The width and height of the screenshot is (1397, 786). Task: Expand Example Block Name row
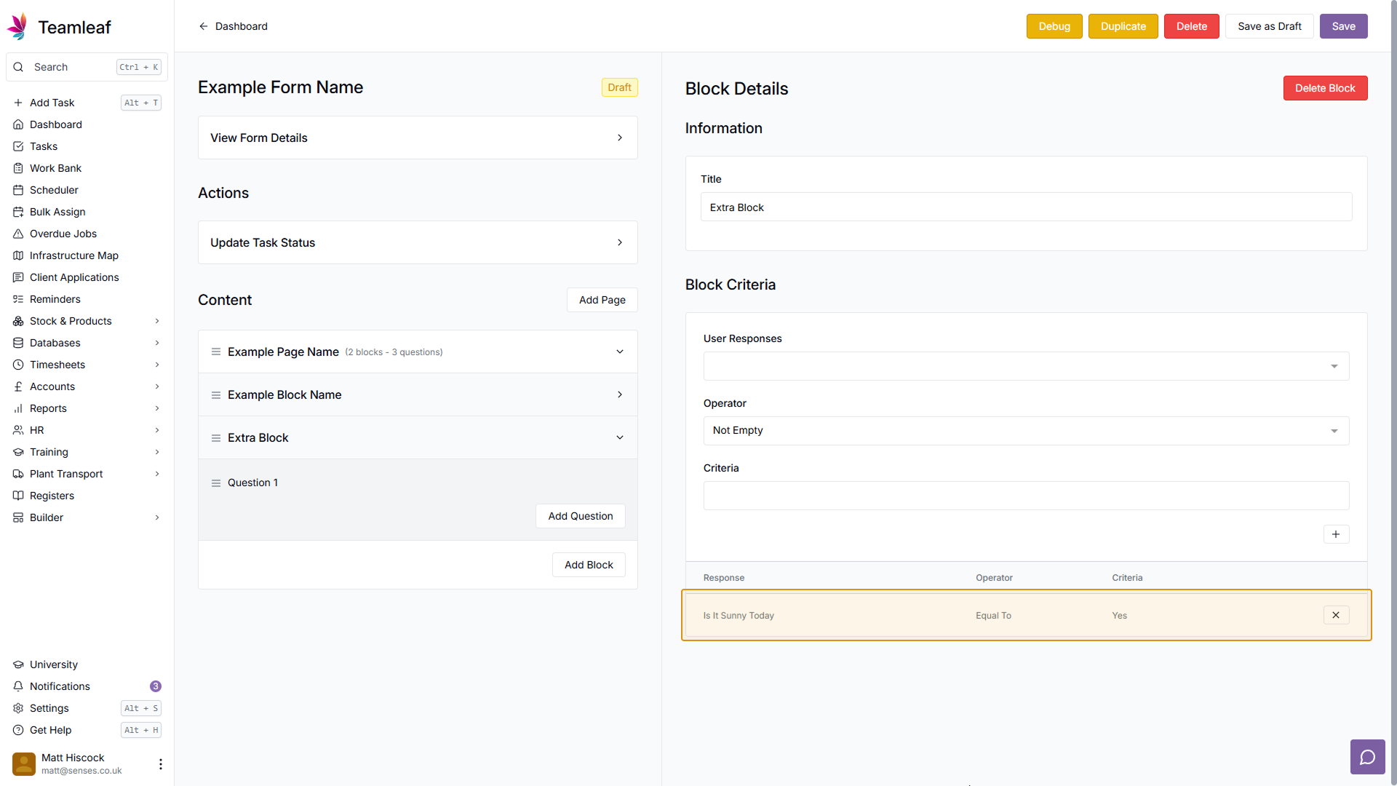pos(619,395)
